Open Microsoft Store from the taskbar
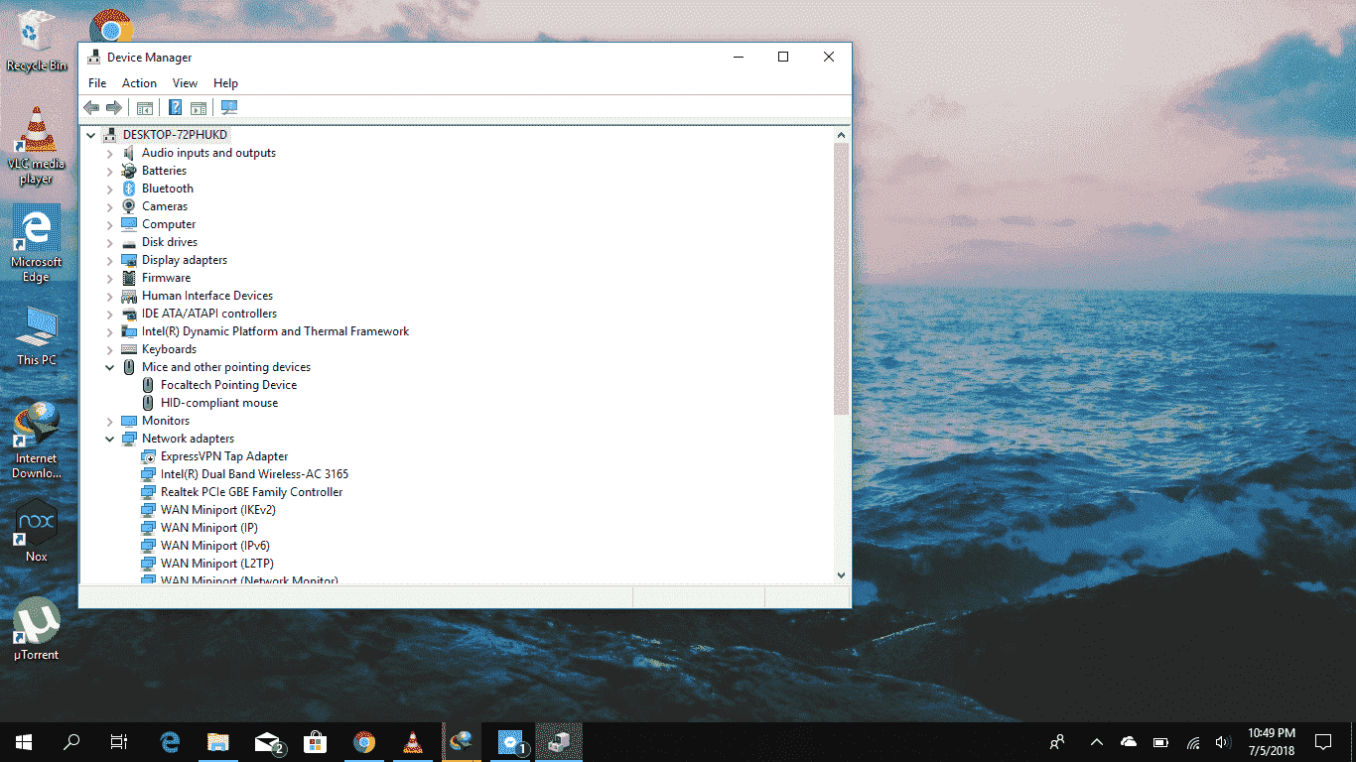1356x762 pixels. pos(316,741)
